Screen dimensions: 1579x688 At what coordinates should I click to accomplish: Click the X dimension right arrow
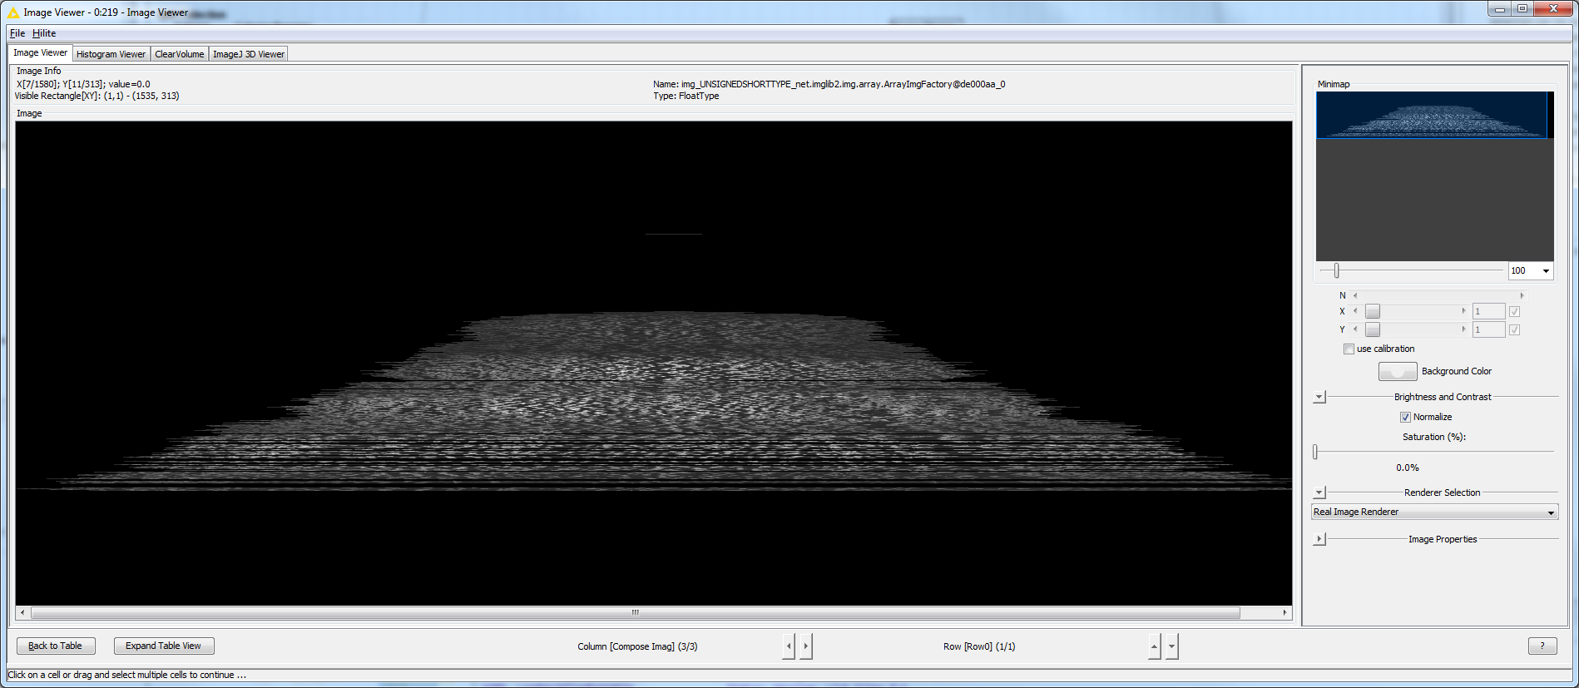click(x=1463, y=311)
